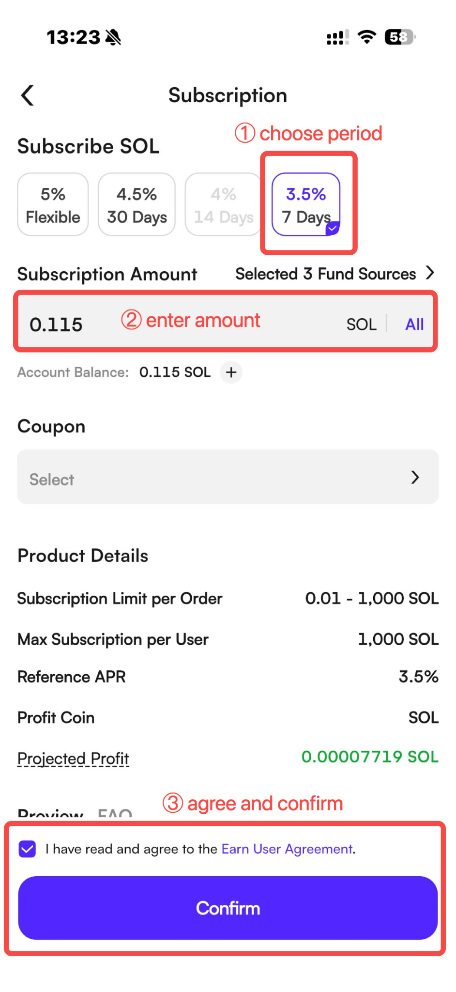The width and height of the screenshot is (456, 992).
Task: Choose the 4% 14 Days option
Action: click(x=223, y=204)
